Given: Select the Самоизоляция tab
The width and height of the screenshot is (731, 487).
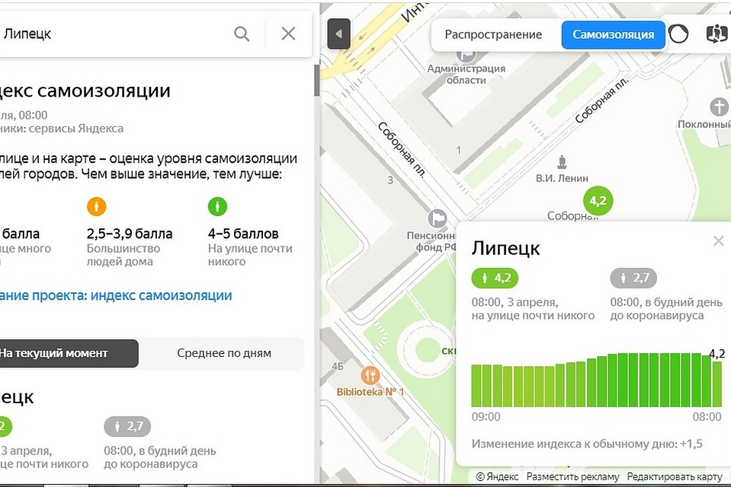Looking at the screenshot, I should coord(613,34).
